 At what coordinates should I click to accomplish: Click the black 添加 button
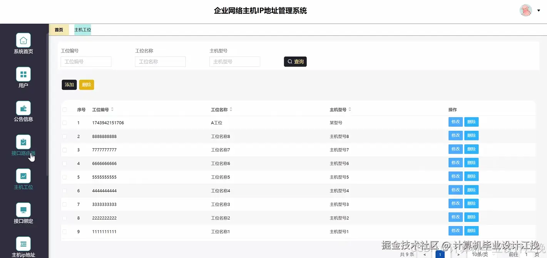[x=69, y=85]
